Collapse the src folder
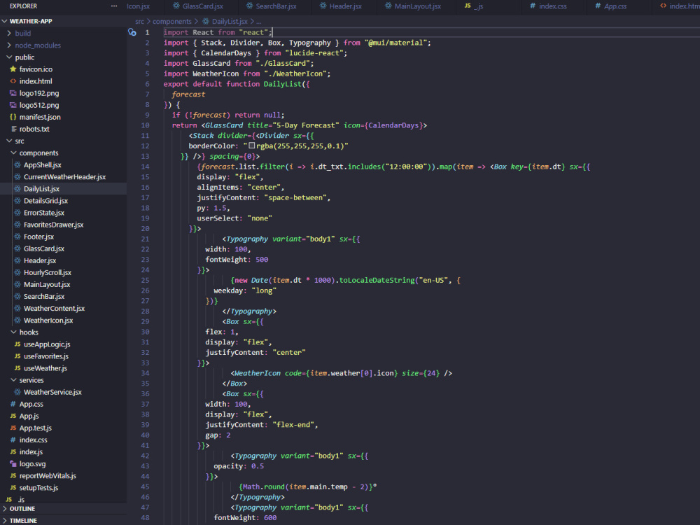 pos(9,141)
